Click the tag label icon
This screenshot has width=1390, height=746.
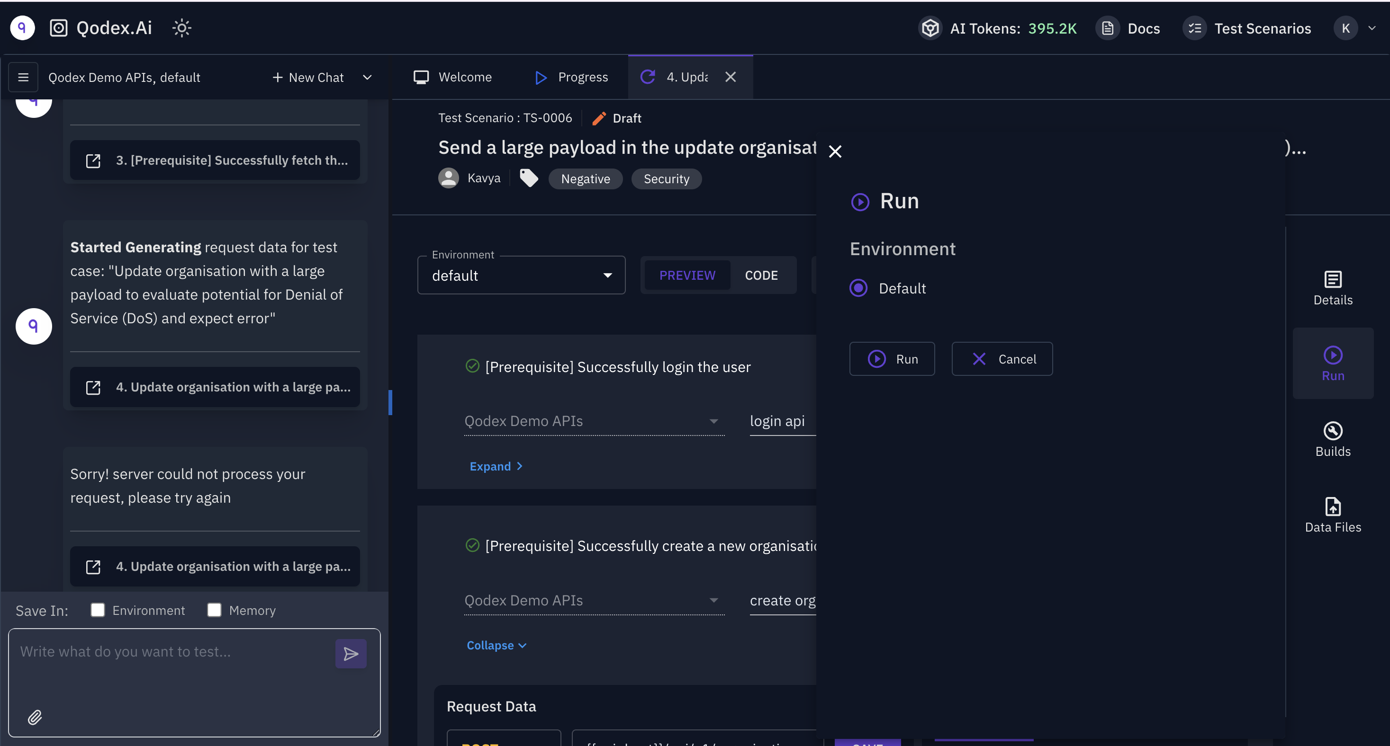(x=529, y=178)
